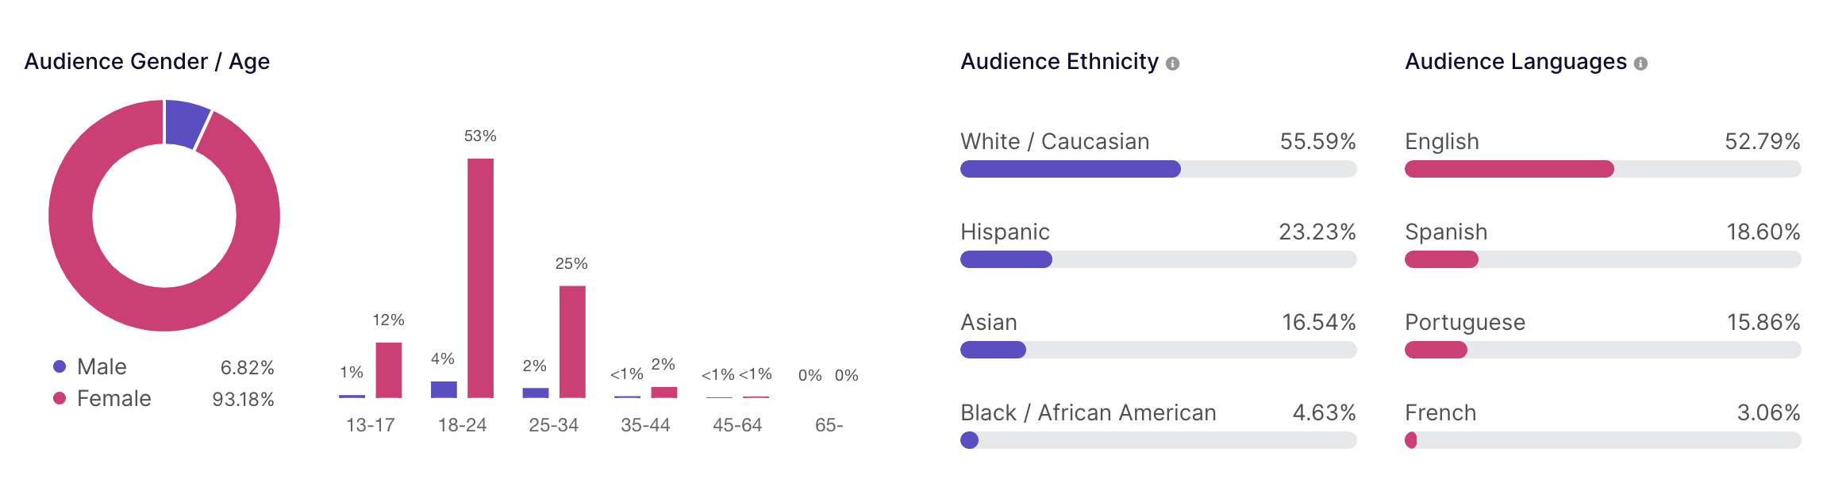Screen dimensions: 1846x479
Task: Click the 25% female bar for 25-34
Action: click(x=572, y=341)
